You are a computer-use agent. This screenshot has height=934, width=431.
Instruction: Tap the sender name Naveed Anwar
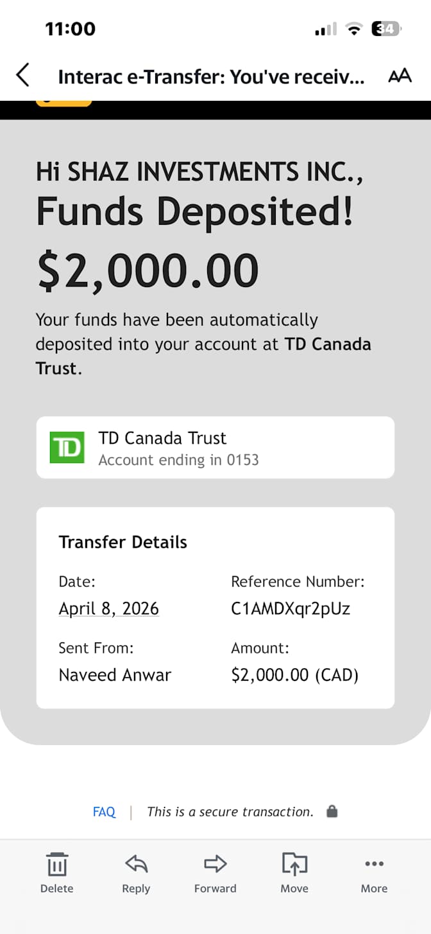[115, 675]
